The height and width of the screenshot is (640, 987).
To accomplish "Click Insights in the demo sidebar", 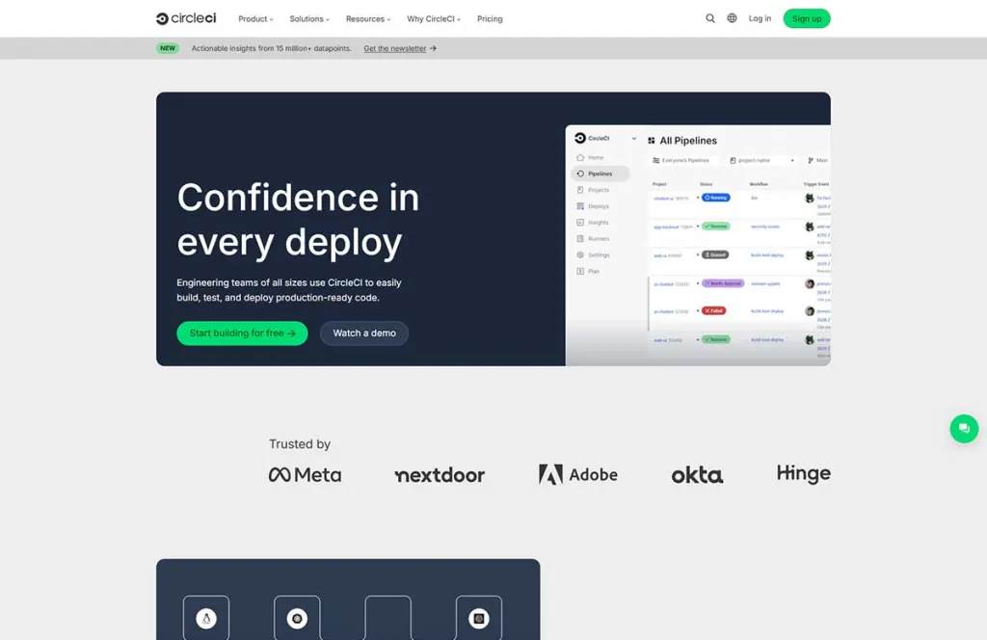I will click(x=593, y=223).
